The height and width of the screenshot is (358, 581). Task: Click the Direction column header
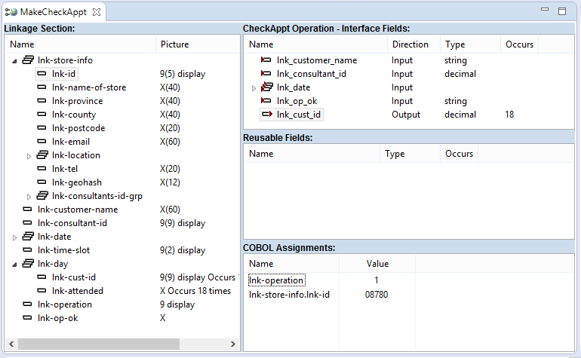410,44
